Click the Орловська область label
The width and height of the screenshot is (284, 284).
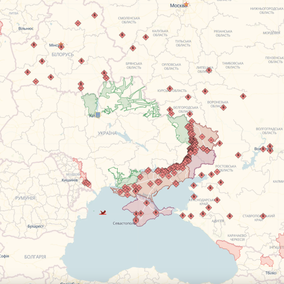[x=171, y=66]
